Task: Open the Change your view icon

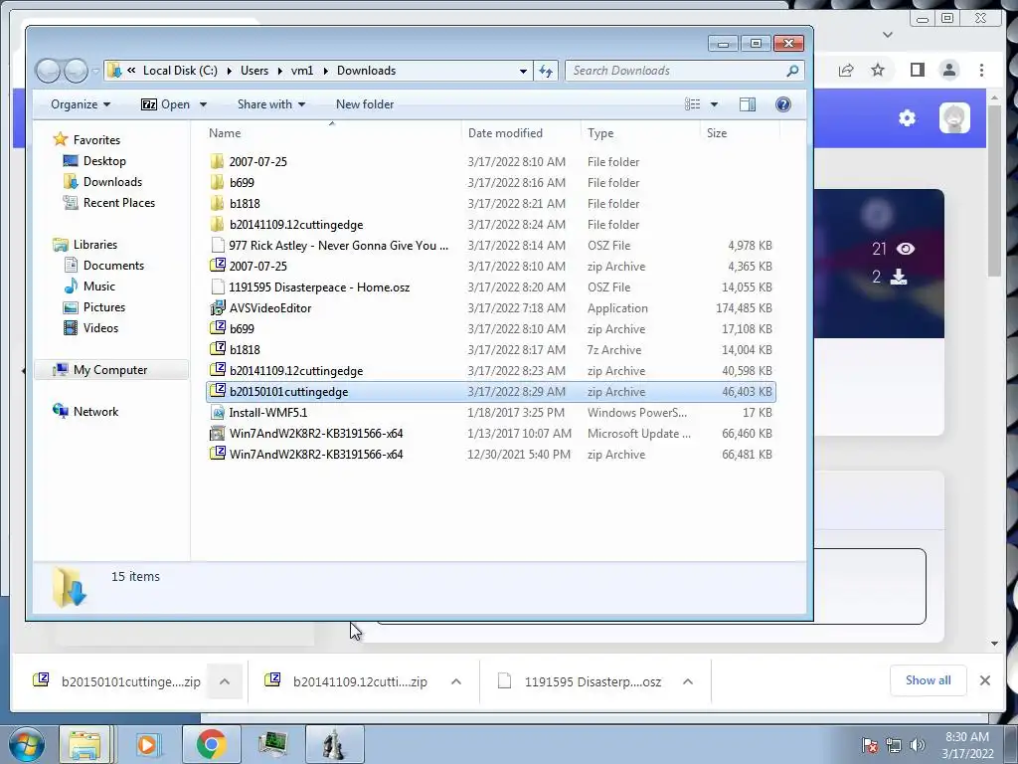Action: [x=693, y=104]
